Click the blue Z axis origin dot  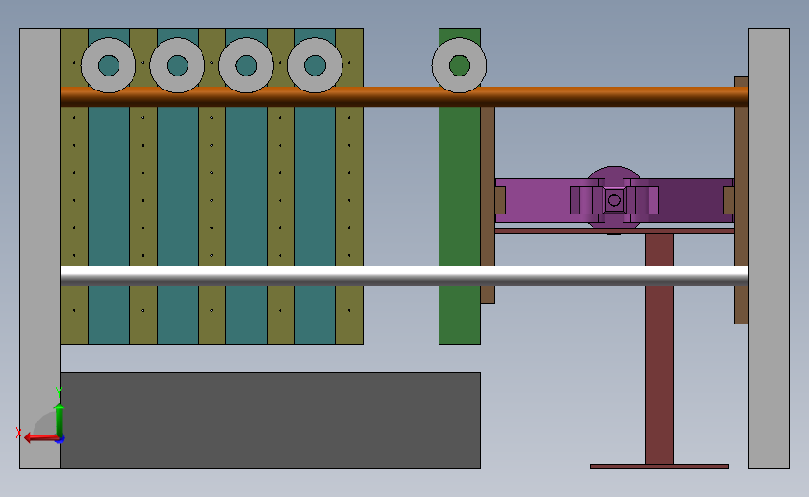click(61, 439)
